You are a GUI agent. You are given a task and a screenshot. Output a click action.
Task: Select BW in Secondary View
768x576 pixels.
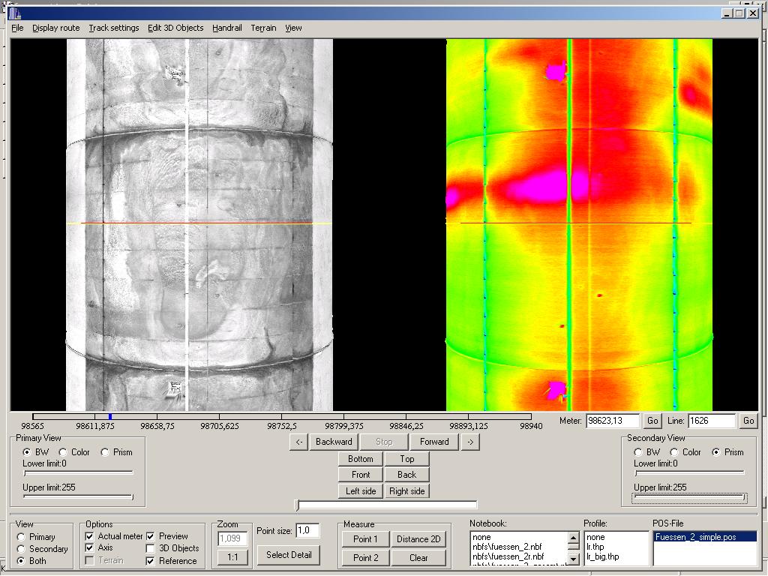pos(639,452)
